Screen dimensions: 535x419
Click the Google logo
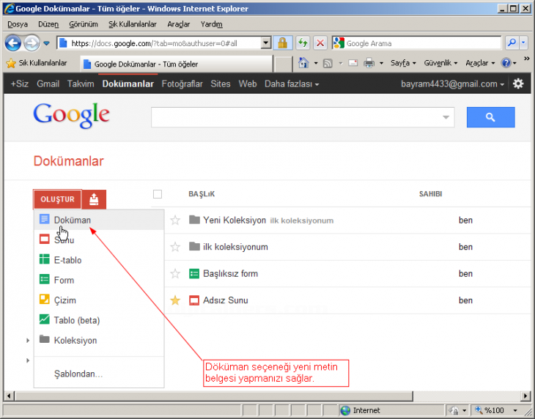click(x=71, y=116)
